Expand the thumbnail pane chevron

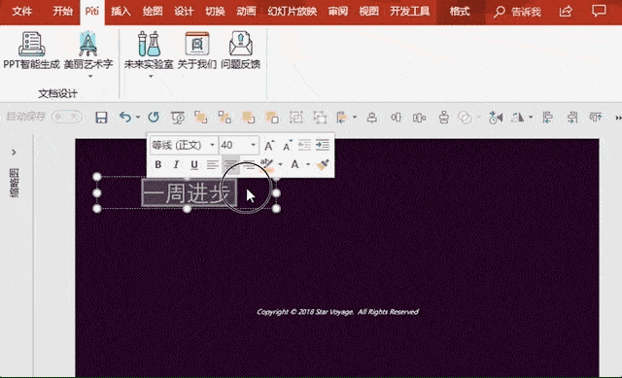(15, 153)
